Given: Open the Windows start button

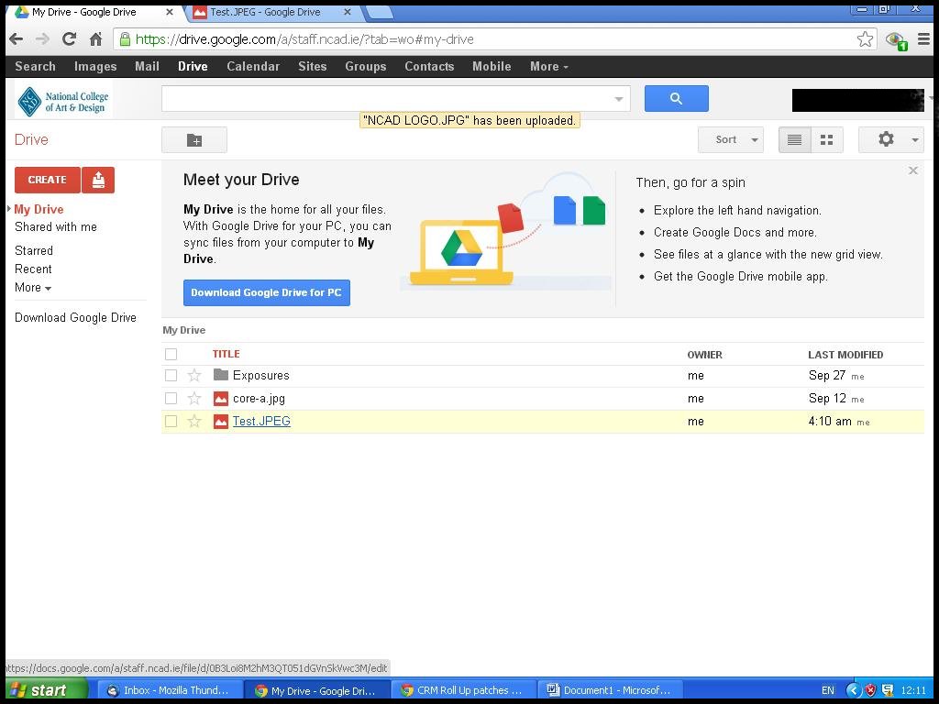Looking at the screenshot, I should [47, 690].
